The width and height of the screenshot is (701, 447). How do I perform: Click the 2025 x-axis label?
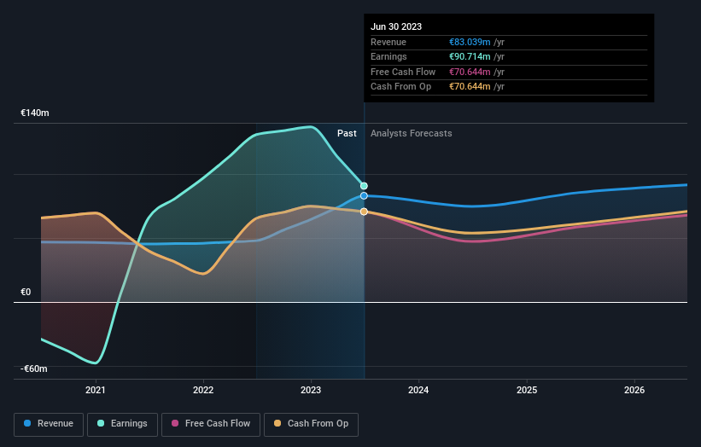pyautogui.click(x=527, y=390)
